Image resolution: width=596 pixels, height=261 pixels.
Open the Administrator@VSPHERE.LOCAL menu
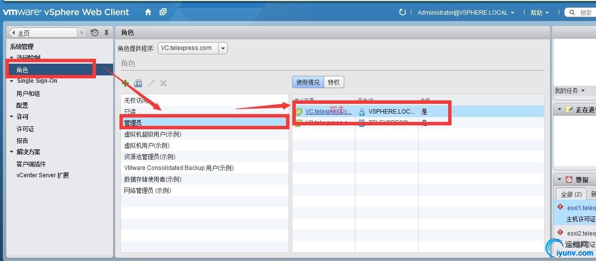(x=466, y=13)
